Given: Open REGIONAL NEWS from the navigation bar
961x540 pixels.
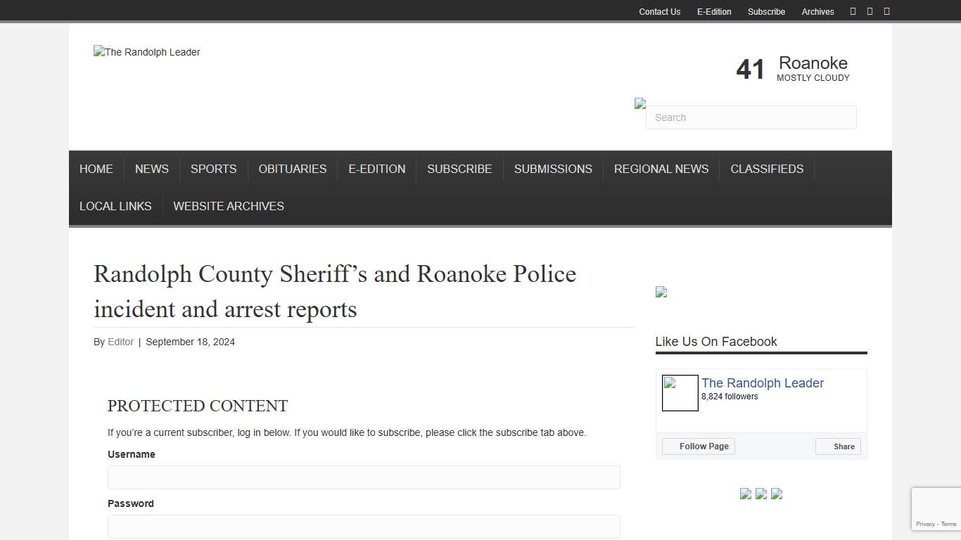Looking at the screenshot, I should [x=661, y=169].
